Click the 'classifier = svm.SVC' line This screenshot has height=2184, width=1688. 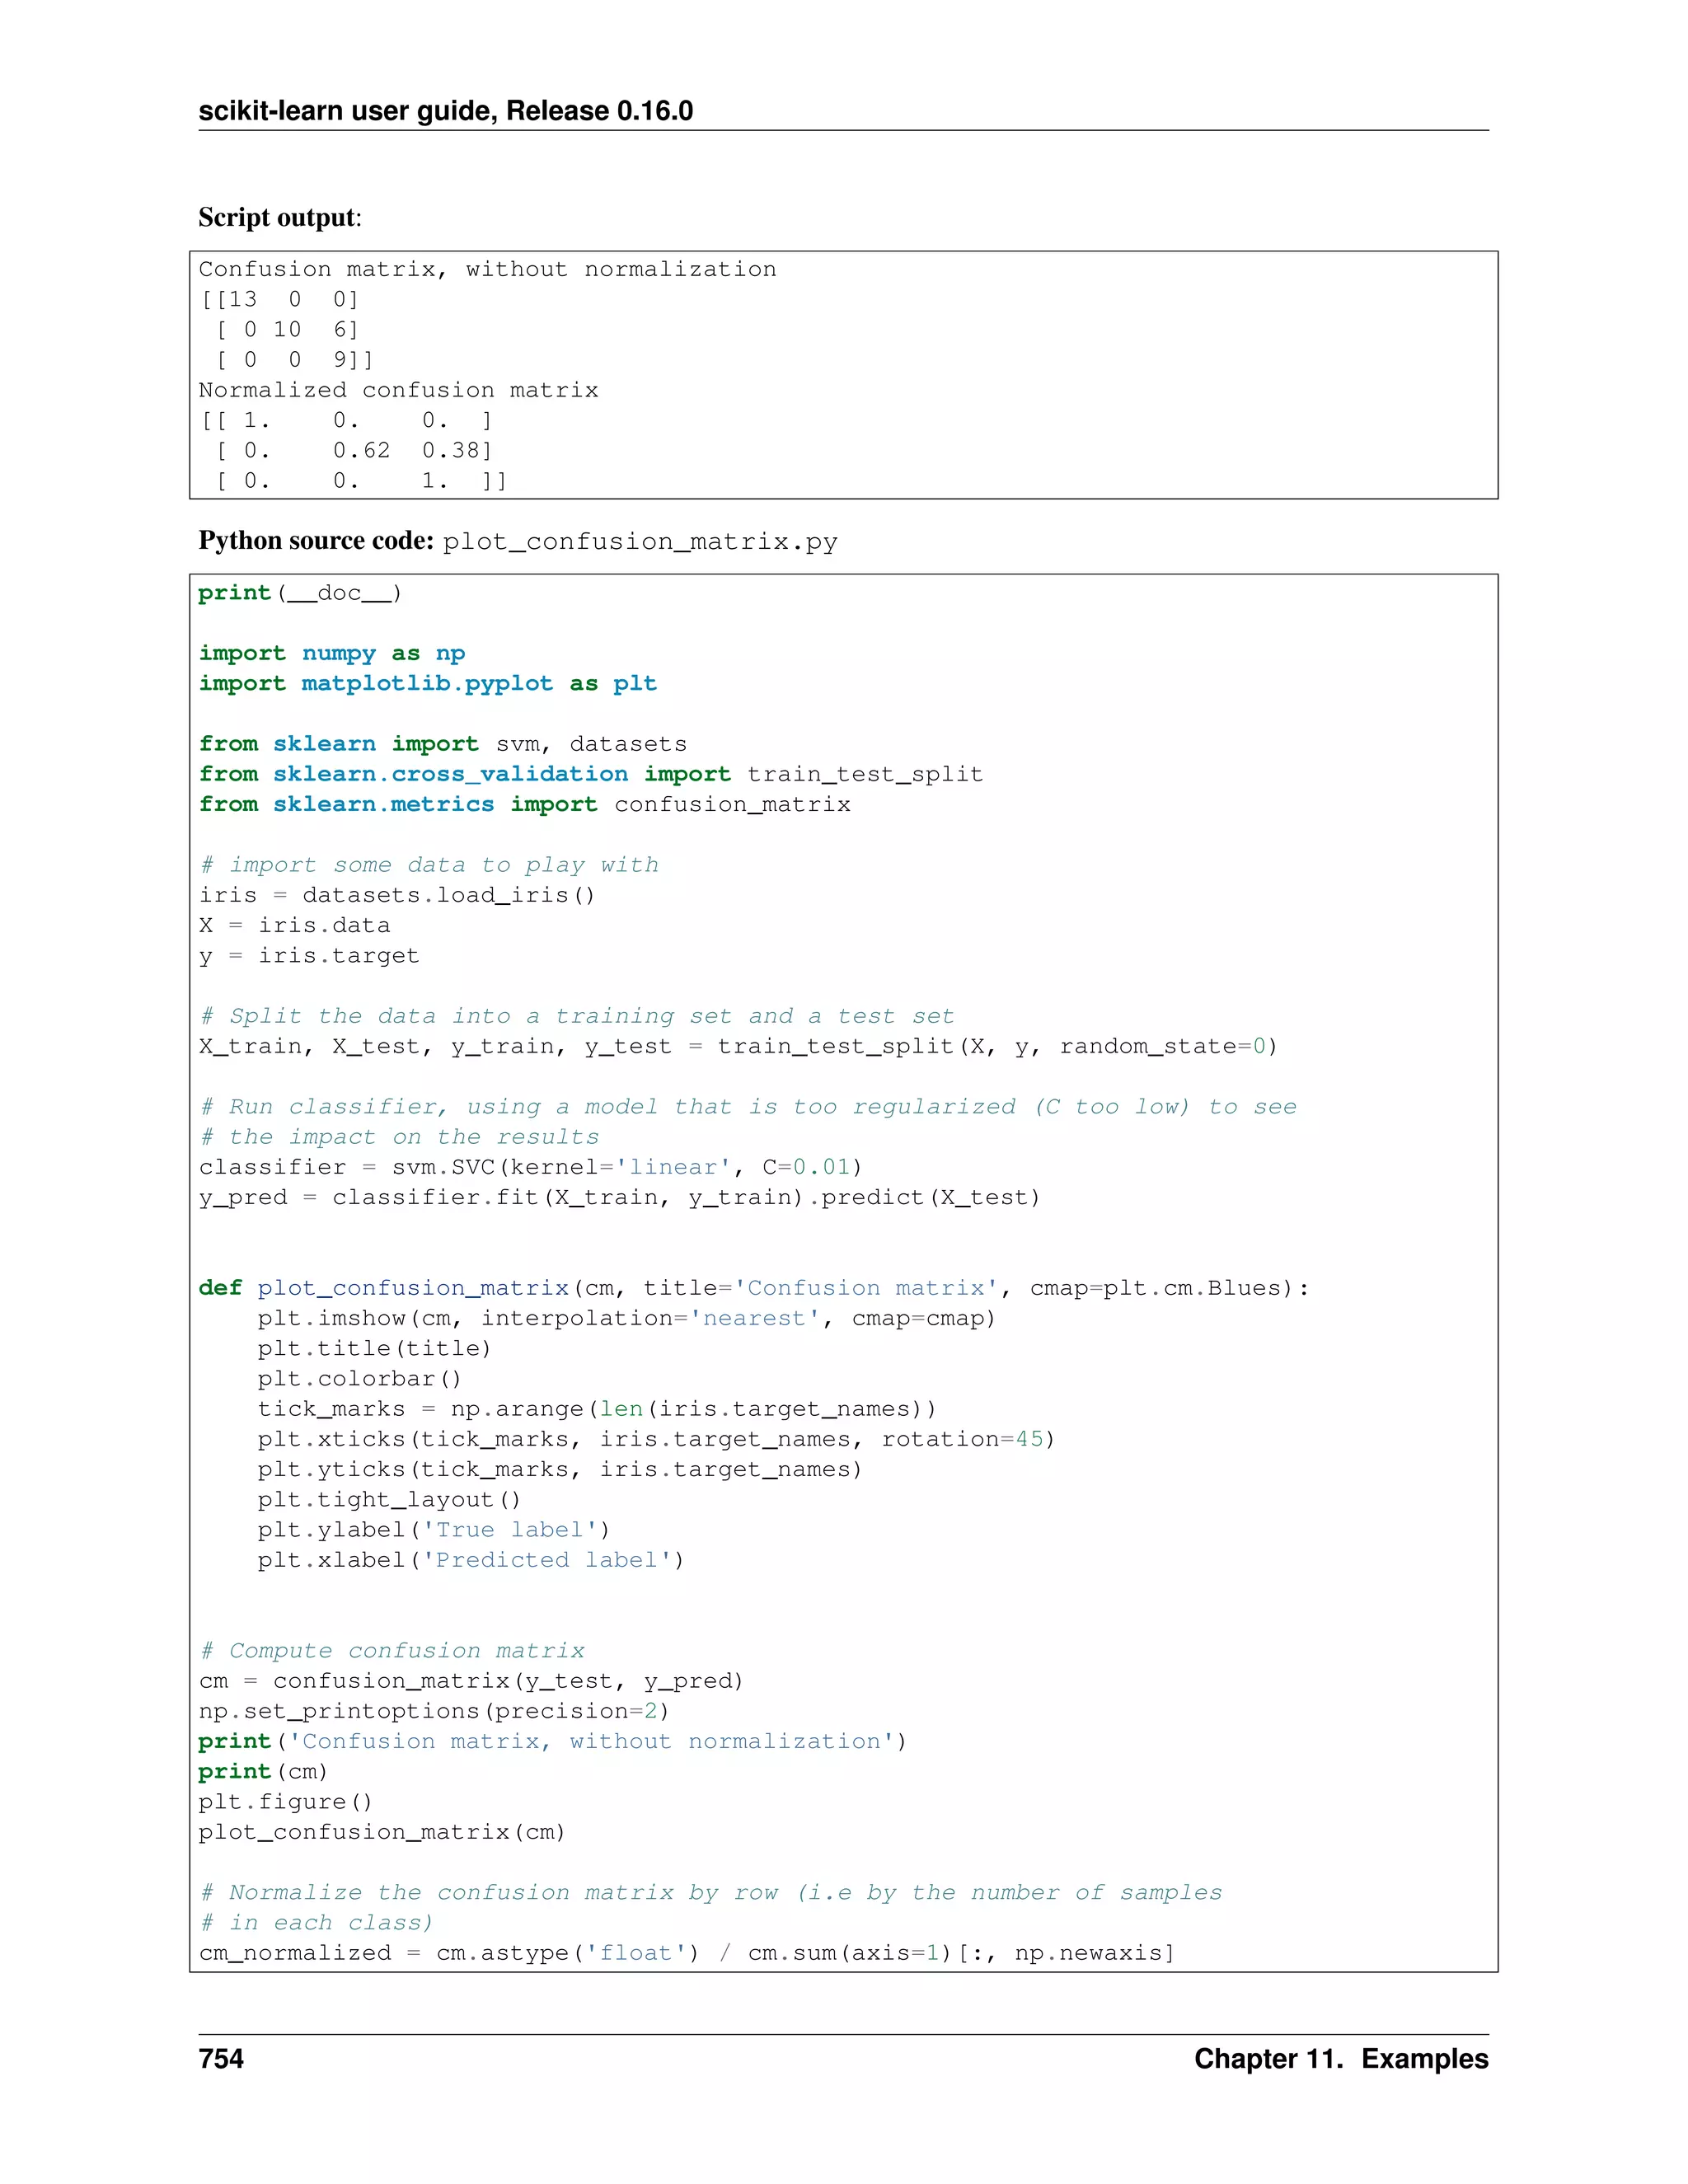pos(531,1167)
